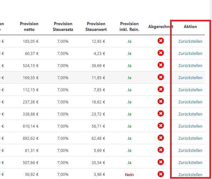Screen dimensions: 212x179
Task: Click red X icon in 169,35 € row
Action: (x=161, y=77)
